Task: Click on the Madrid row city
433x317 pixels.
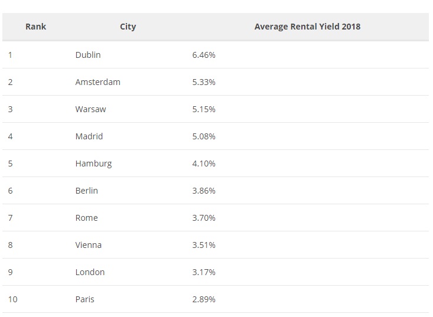Action: 89,136
